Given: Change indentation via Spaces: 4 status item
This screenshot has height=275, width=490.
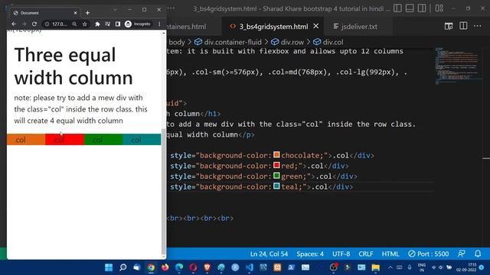Looking at the screenshot, I should click(x=310, y=254).
